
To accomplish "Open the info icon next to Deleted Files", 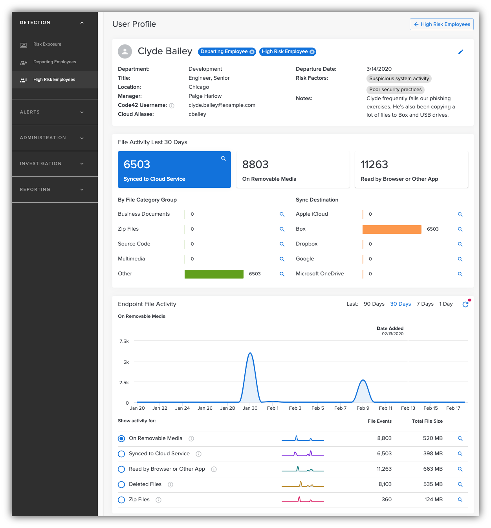I will [170, 484].
